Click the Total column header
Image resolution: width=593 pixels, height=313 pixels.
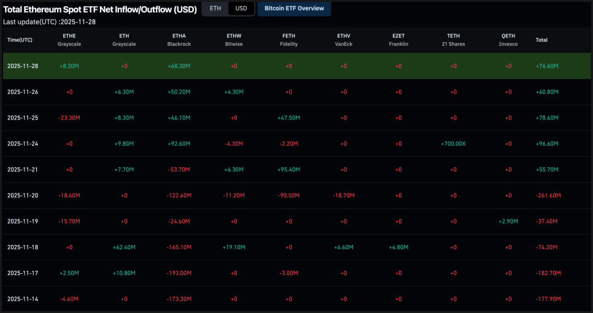click(541, 40)
